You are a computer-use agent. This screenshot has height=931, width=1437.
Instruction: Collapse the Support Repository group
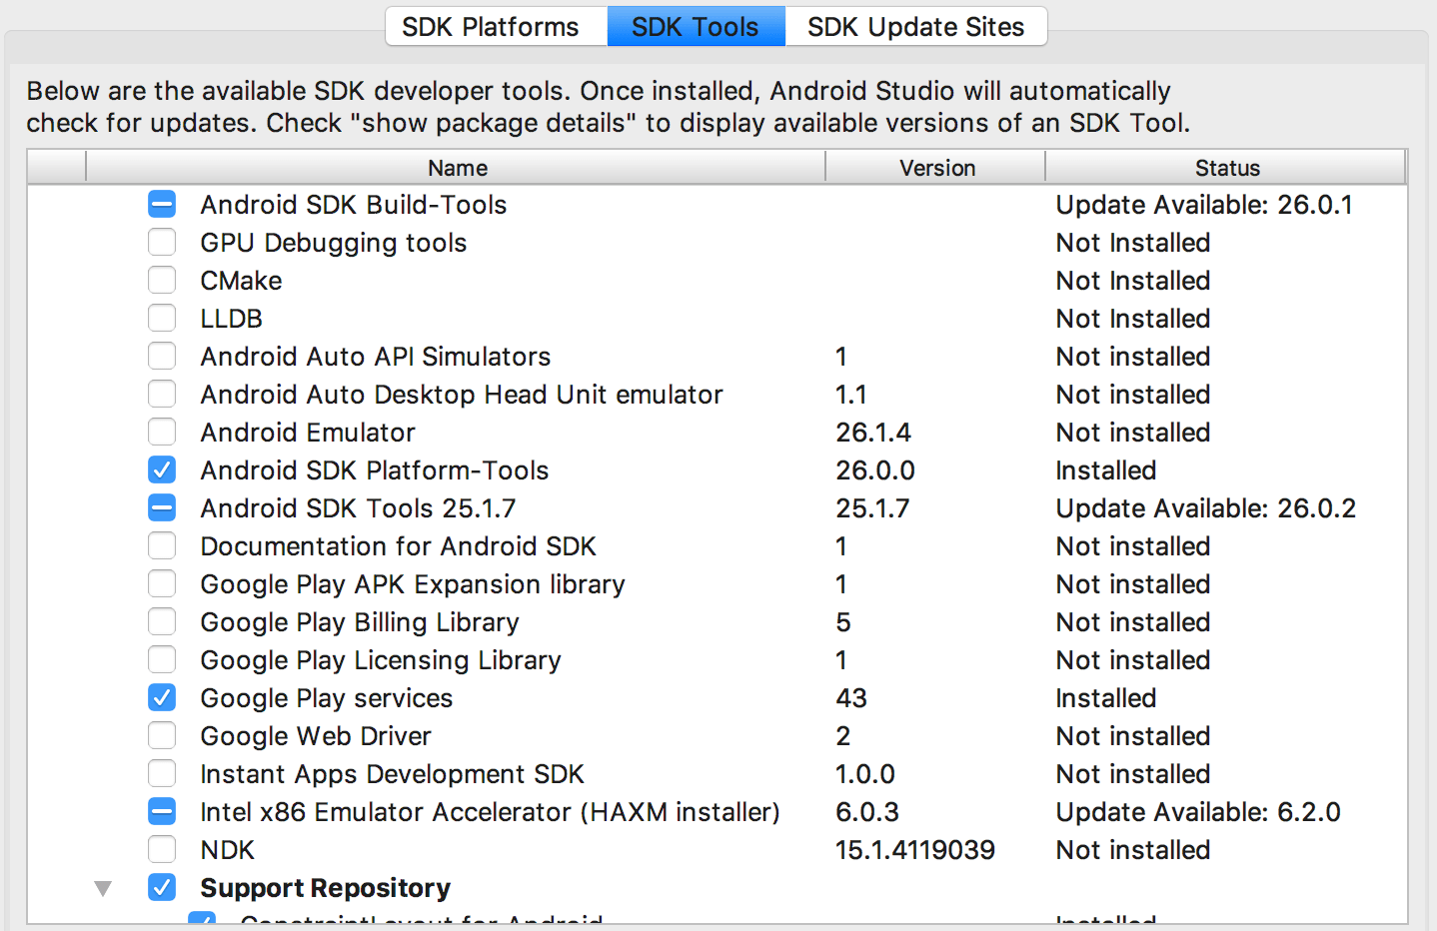[103, 888]
